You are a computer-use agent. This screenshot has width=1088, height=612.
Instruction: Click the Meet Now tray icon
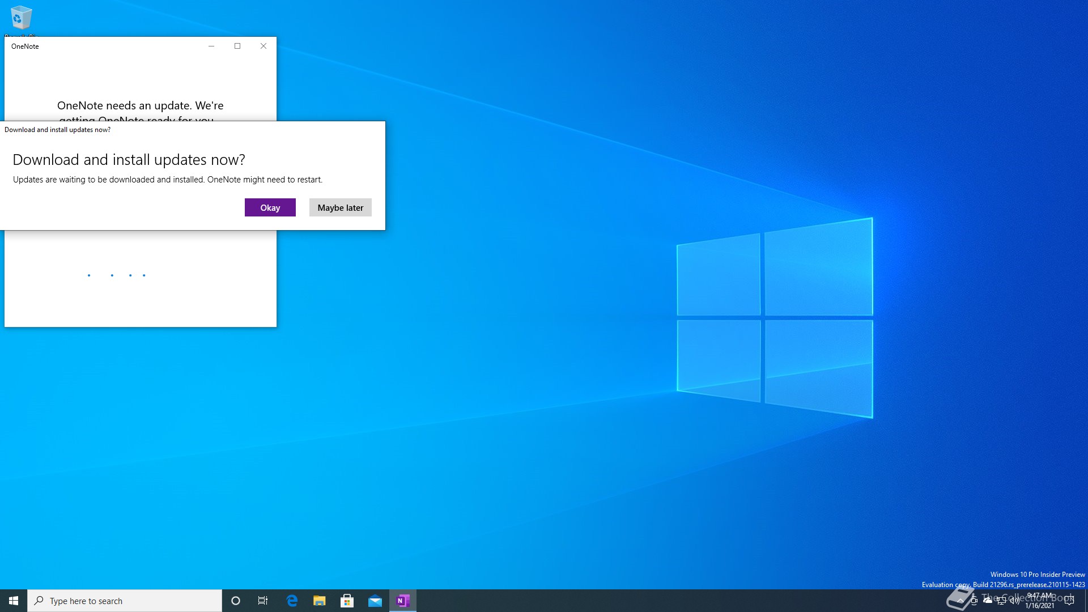tap(974, 601)
